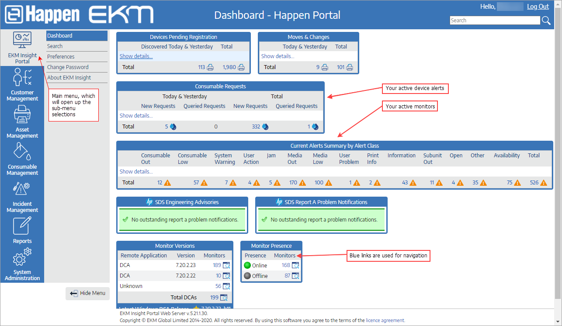Image resolution: width=562 pixels, height=326 pixels.
Task: Show details for Devices Pending Registration
Action: coord(136,56)
